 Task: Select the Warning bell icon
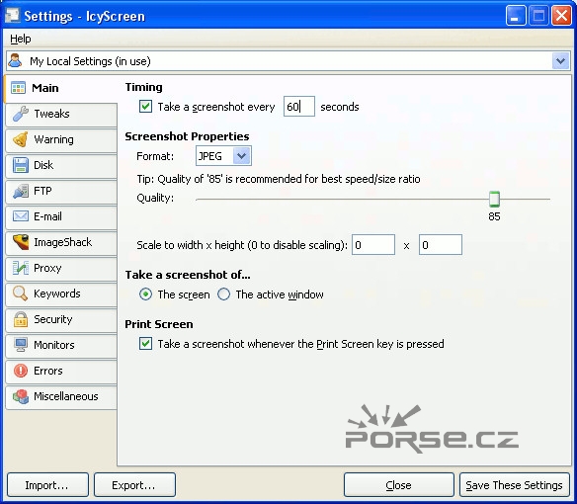pos(21,139)
